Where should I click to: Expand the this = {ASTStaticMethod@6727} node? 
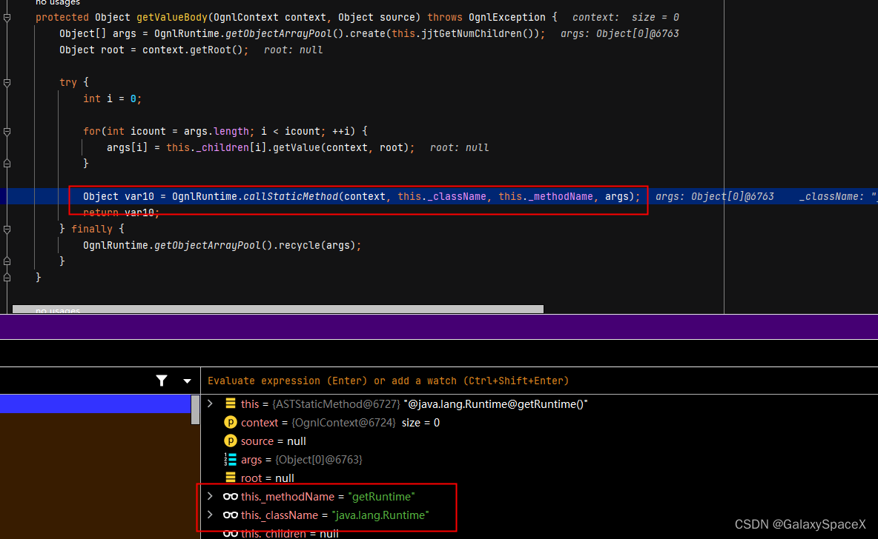click(210, 404)
